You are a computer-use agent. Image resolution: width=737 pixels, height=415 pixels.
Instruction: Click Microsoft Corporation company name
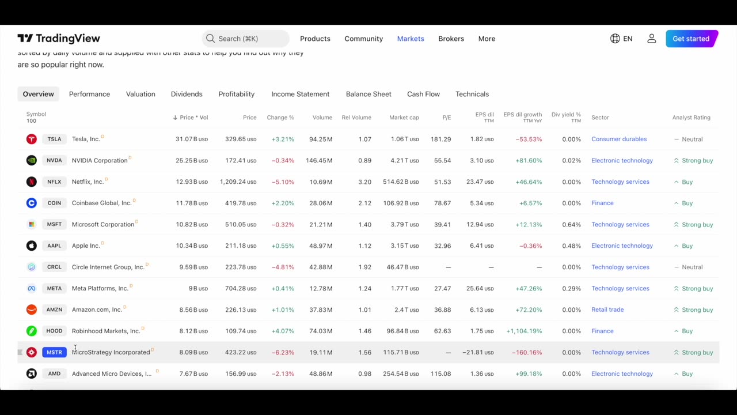coord(103,224)
